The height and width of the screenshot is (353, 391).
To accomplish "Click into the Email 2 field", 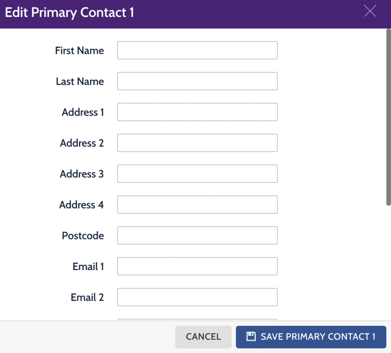I will tap(197, 297).
